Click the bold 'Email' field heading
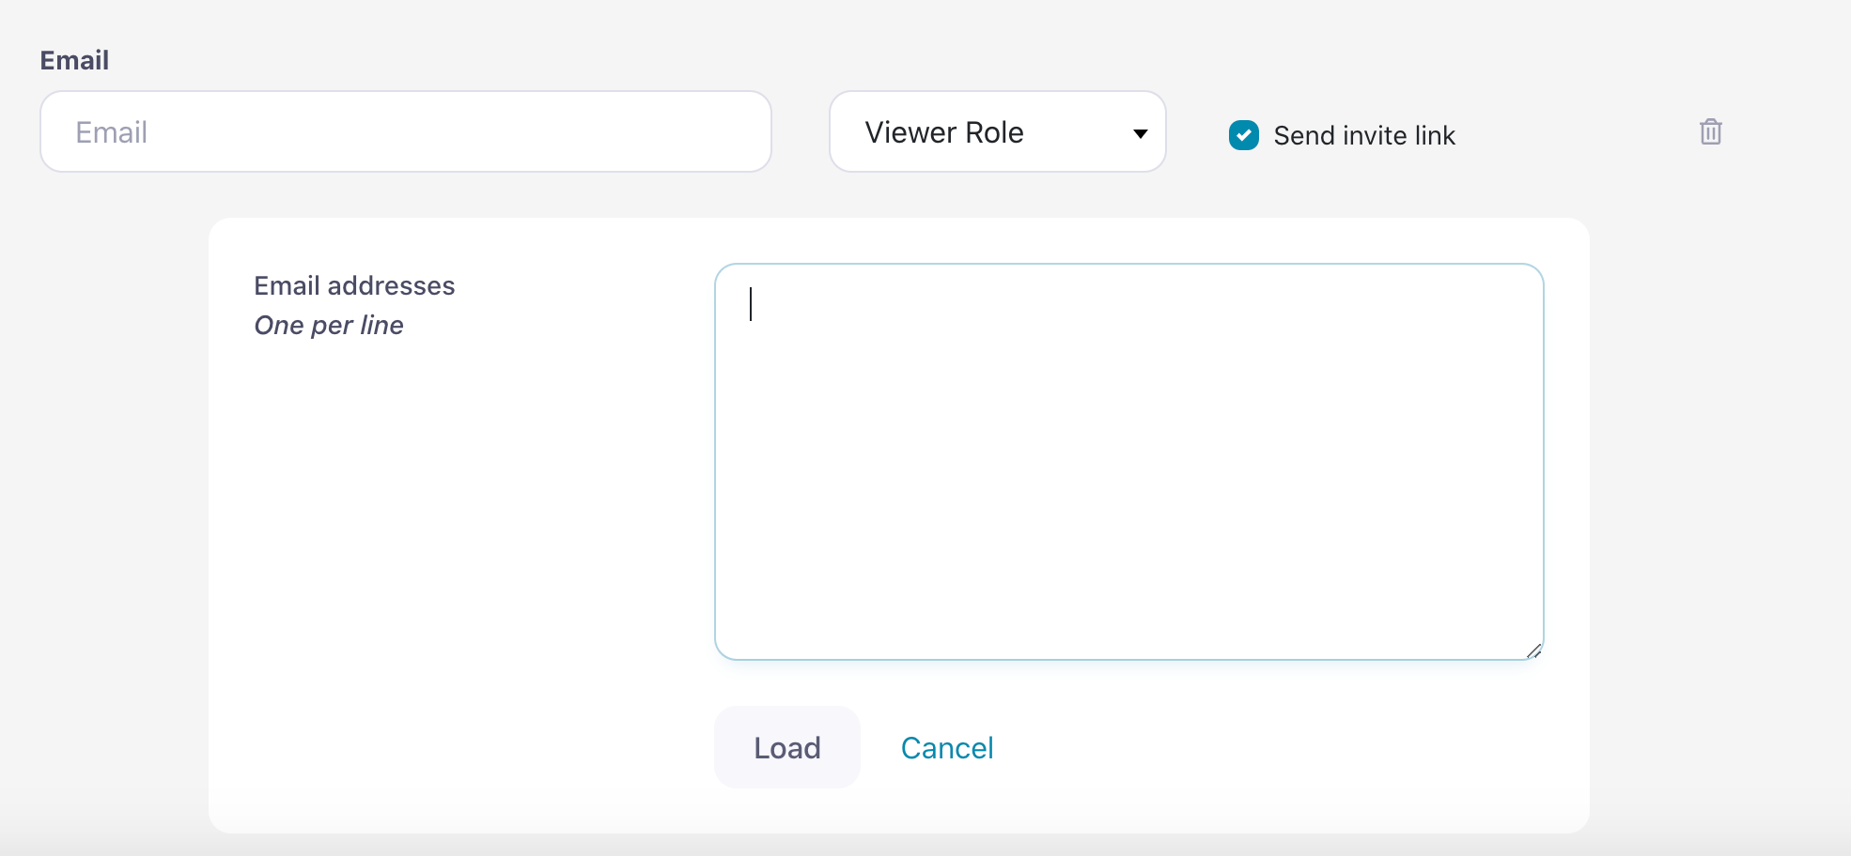This screenshot has width=1851, height=856. [x=74, y=60]
